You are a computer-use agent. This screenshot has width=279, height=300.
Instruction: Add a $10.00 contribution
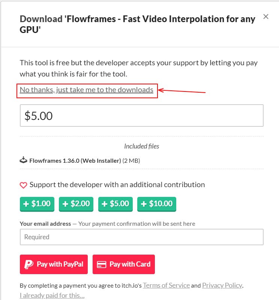tap(156, 204)
